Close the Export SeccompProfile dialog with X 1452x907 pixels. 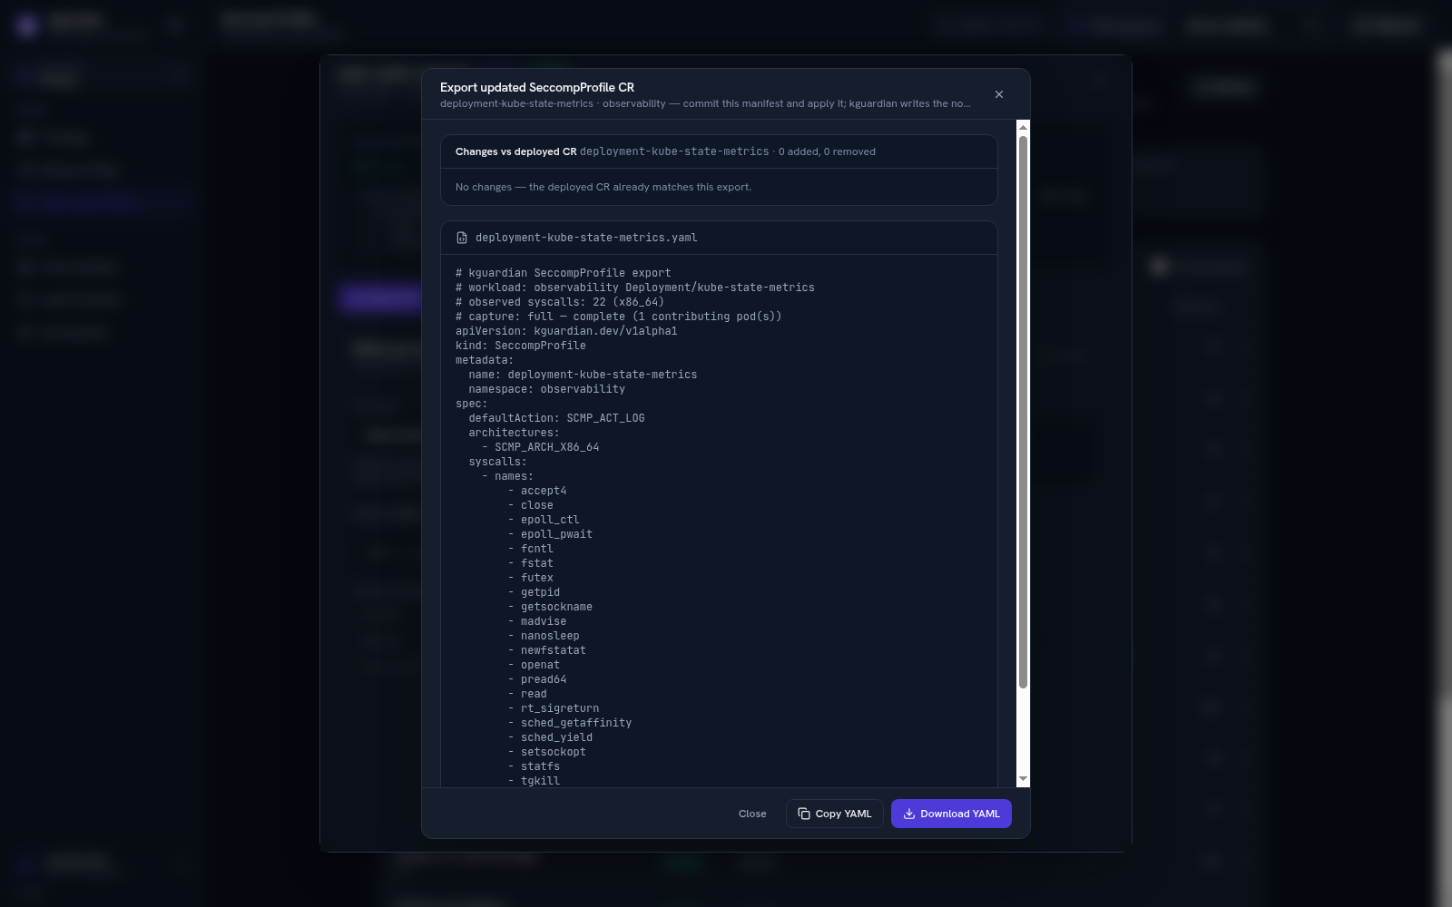click(x=999, y=94)
